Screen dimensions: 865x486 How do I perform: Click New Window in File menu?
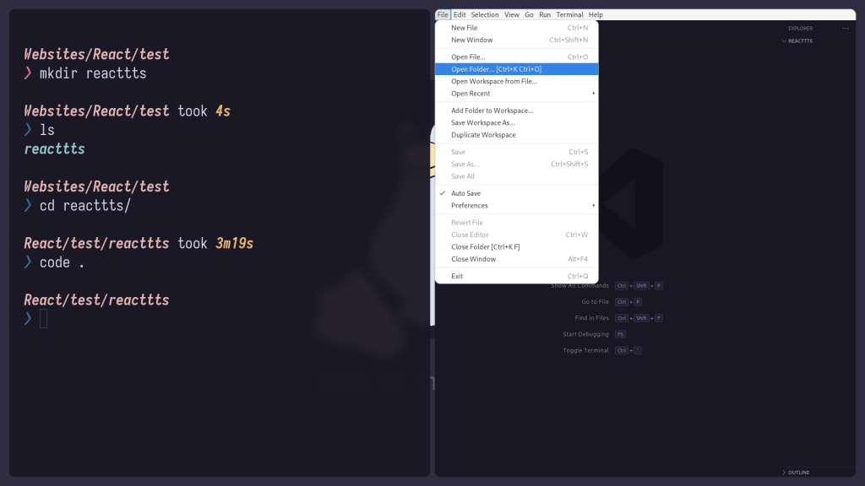coord(471,40)
